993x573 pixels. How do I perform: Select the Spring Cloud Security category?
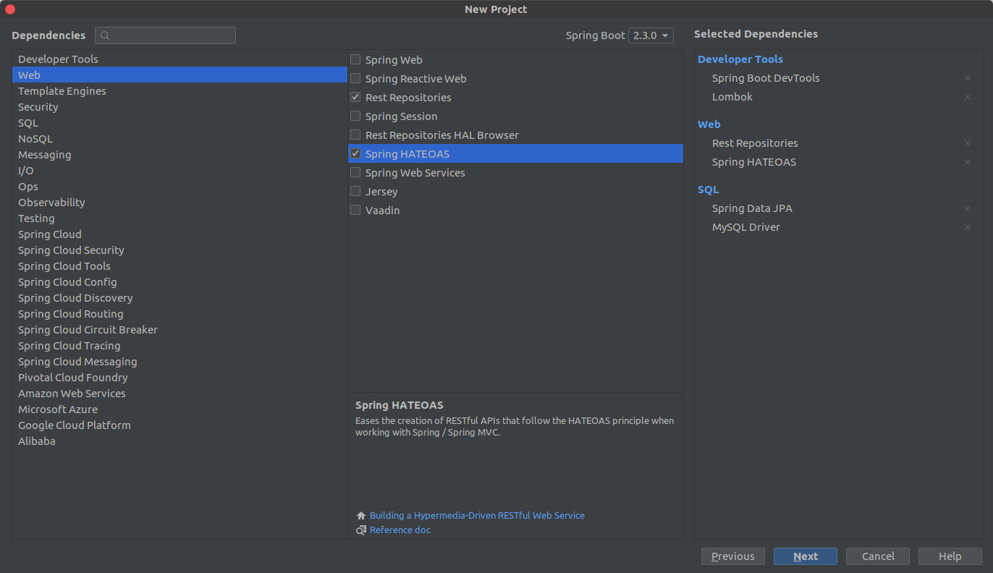tap(179, 250)
